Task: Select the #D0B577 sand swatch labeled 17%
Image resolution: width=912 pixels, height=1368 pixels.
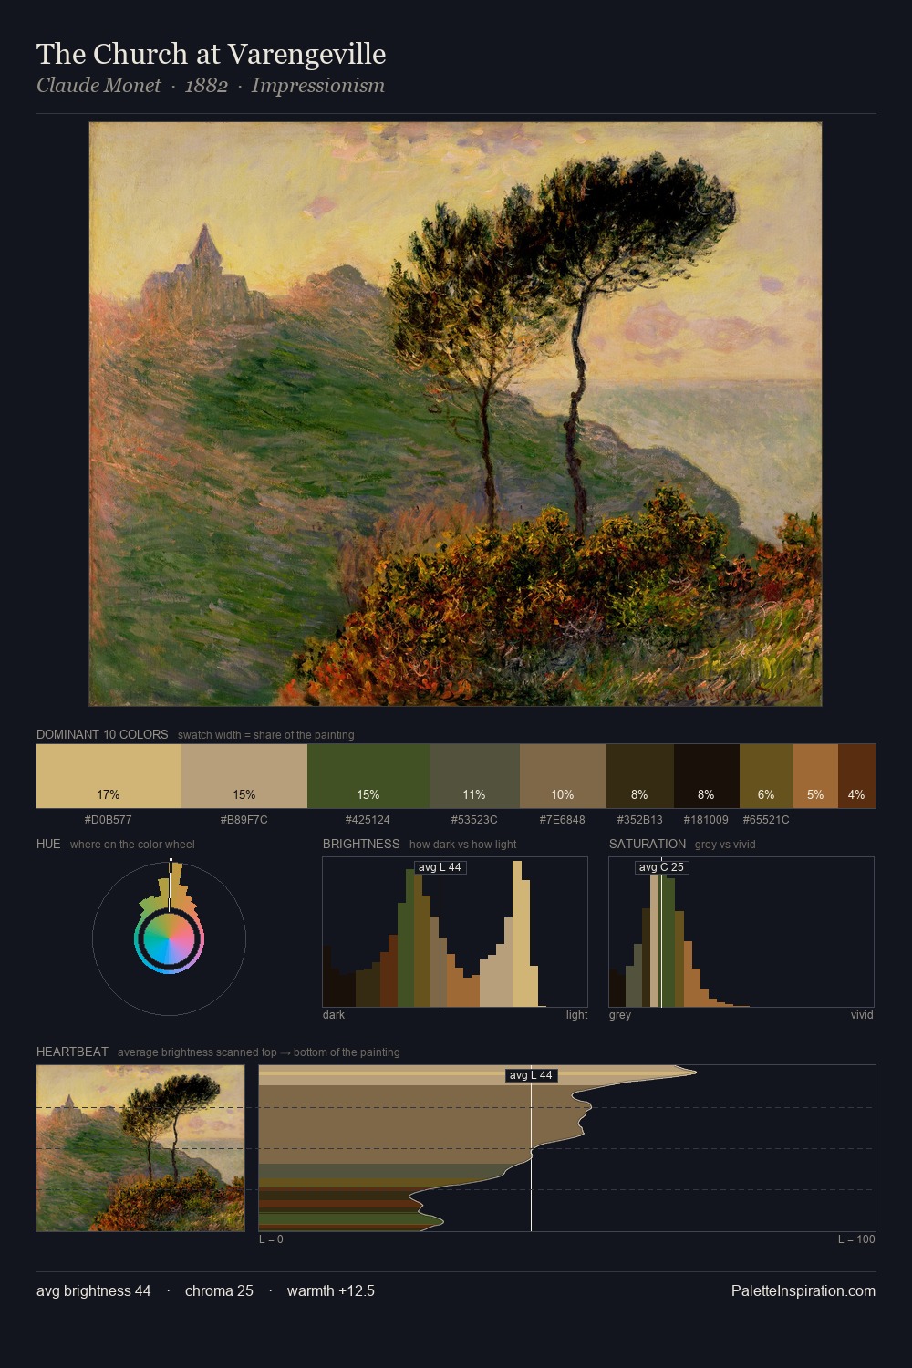Action: (109, 776)
